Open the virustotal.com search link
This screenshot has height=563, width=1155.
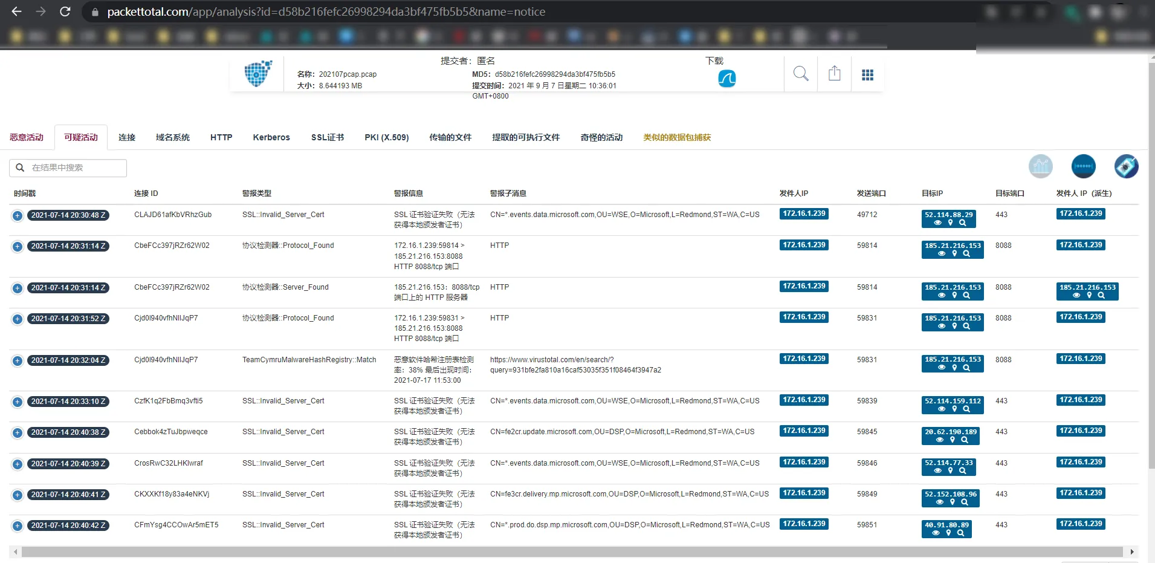point(575,365)
